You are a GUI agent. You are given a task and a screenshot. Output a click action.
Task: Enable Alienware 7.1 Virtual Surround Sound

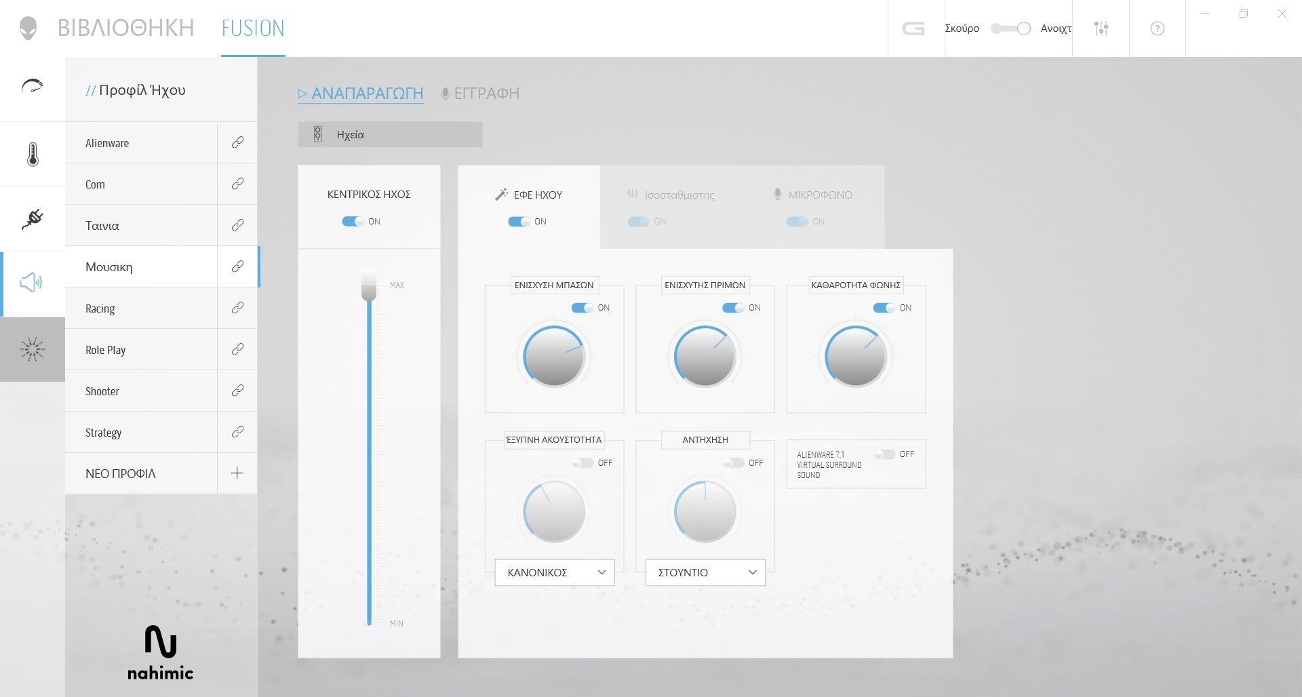coord(885,454)
